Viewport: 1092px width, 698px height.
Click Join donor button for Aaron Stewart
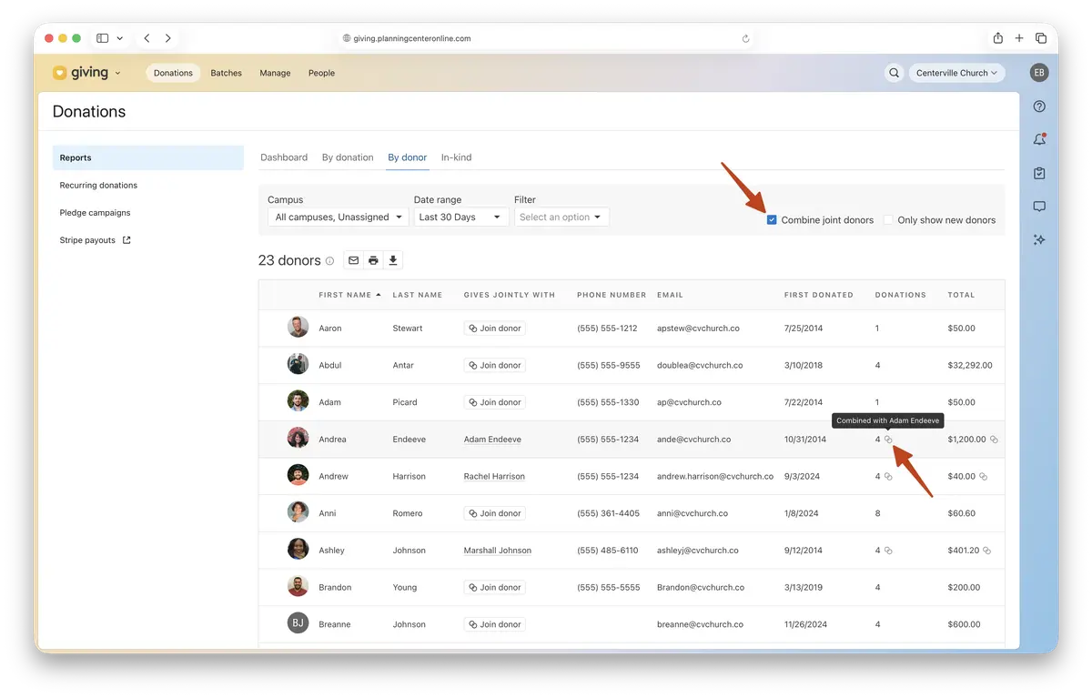(x=495, y=329)
